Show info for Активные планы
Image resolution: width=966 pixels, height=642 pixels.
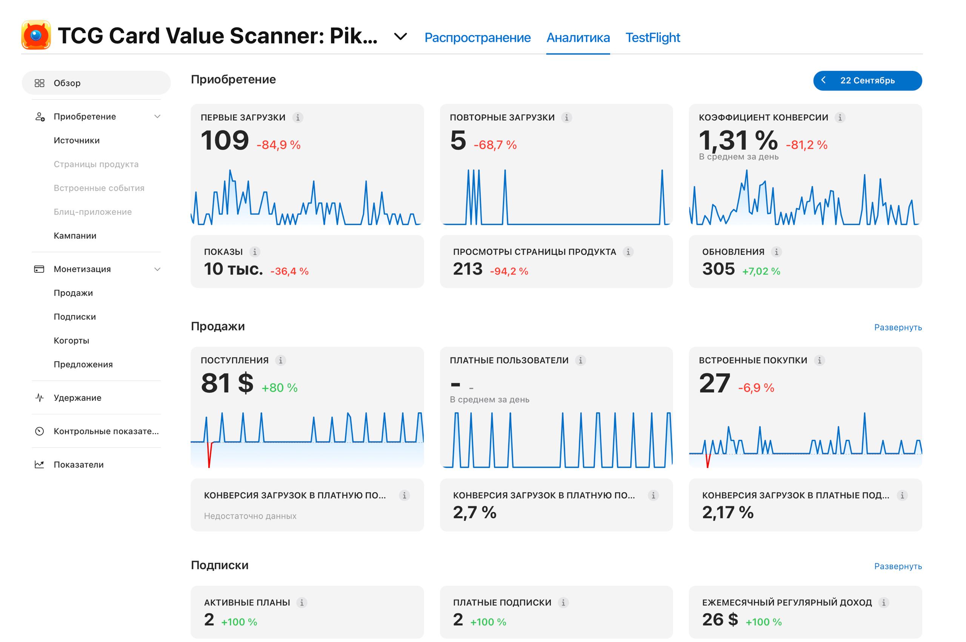pos(302,603)
